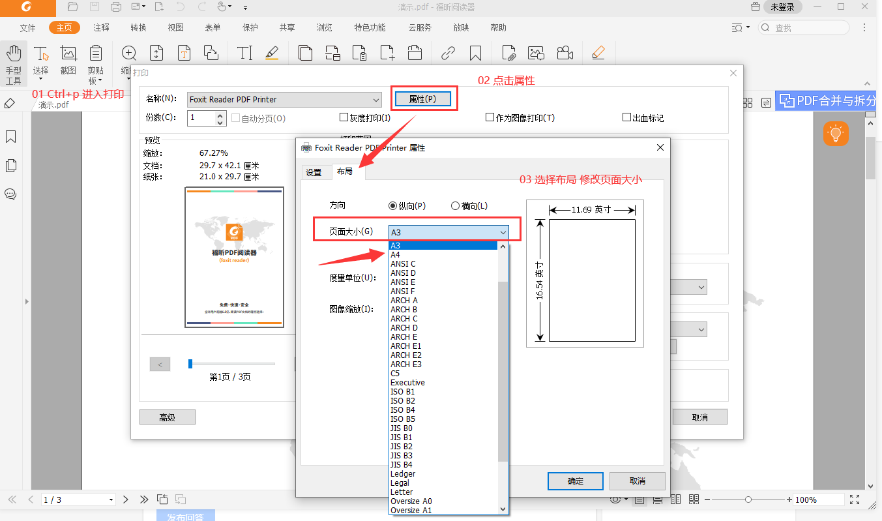Click the 属性(P) properties button
The image size is (882, 521).
tap(422, 99)
